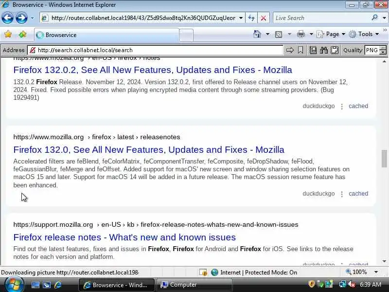The image size is (389, 292).
Task: Go forward with the IE Forward arrow
Action: point(21,18)
